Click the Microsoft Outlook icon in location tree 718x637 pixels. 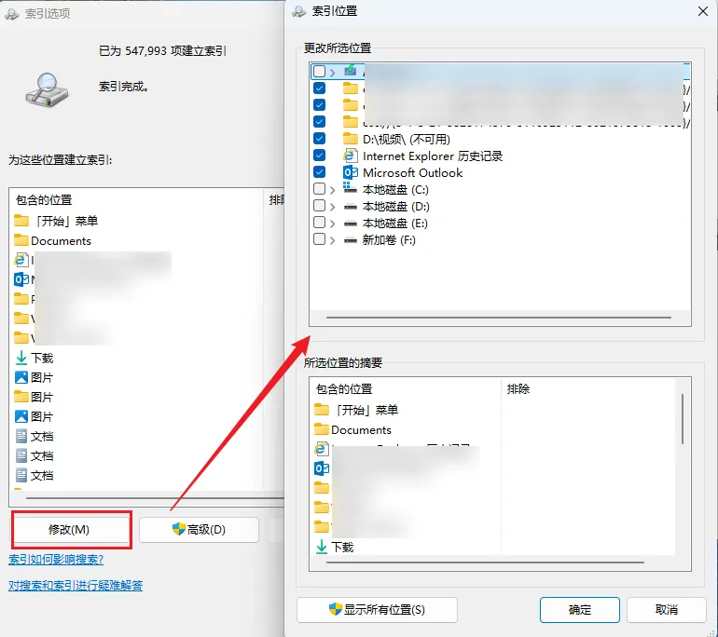[x=351, y=173]
